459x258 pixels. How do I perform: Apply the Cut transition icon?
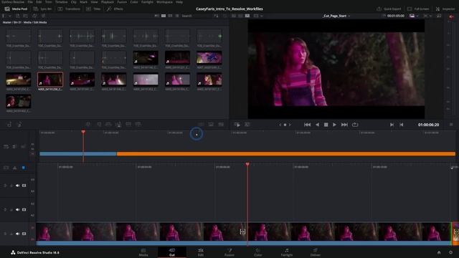(x=201, y=125)
